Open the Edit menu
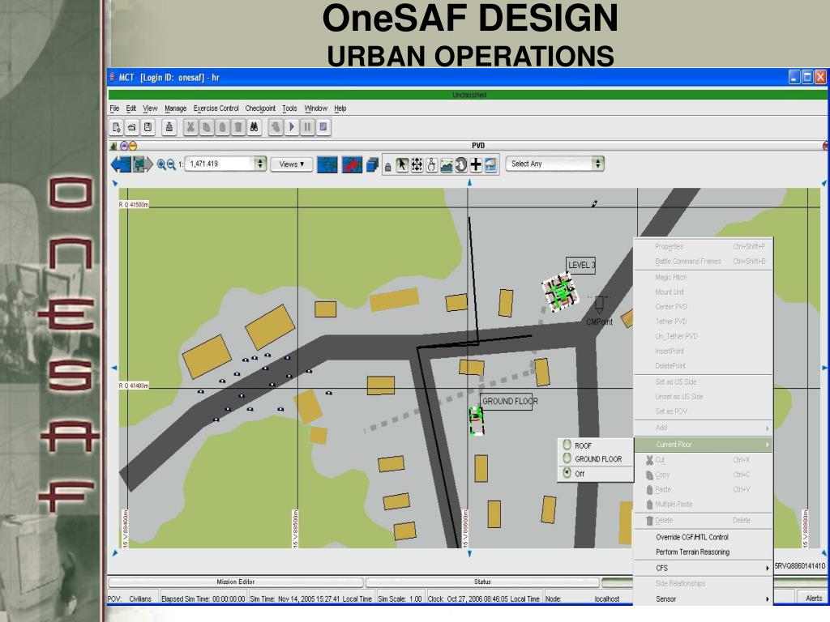Screen dimensions: 830x622 (x=130, y=109)
